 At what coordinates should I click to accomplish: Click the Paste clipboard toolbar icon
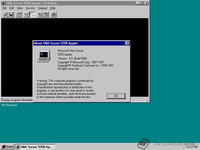46,14
